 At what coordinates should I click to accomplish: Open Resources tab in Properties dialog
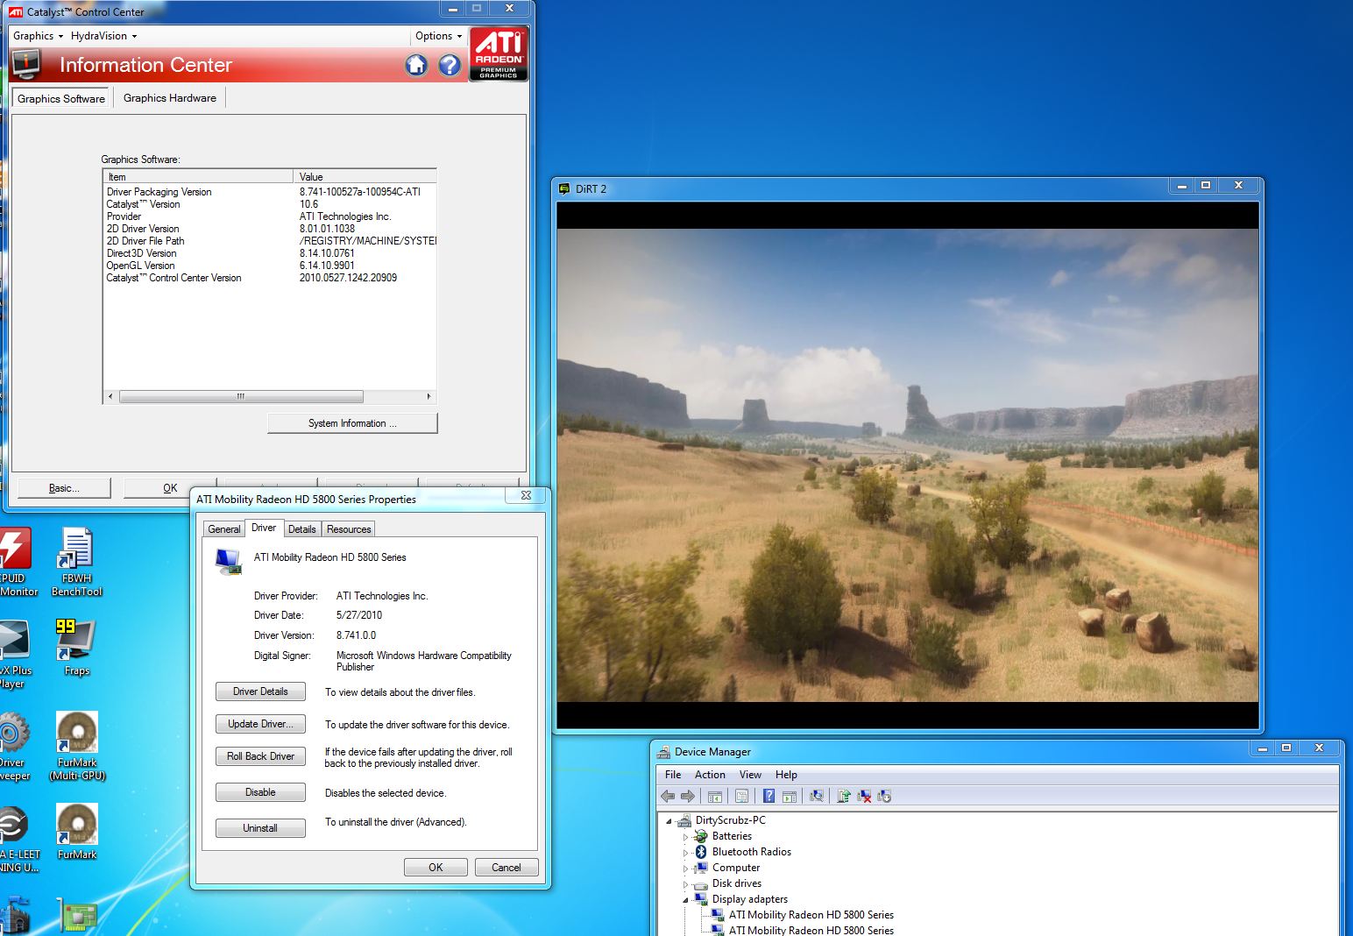tap(349, 529)
